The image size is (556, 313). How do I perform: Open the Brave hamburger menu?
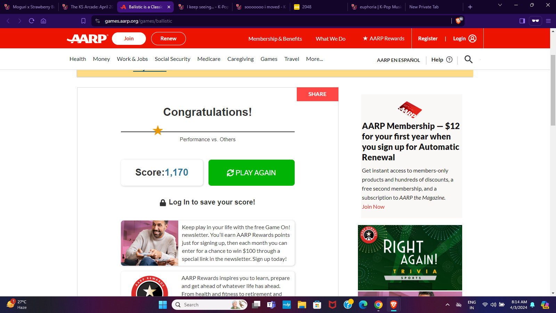click(548, 21)
